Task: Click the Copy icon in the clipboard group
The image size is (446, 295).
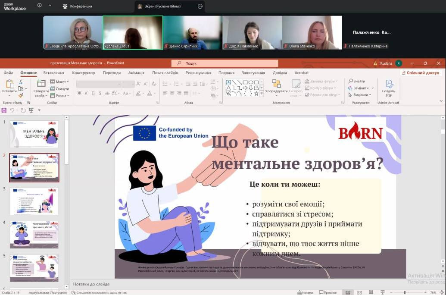Action: point(21,88)
